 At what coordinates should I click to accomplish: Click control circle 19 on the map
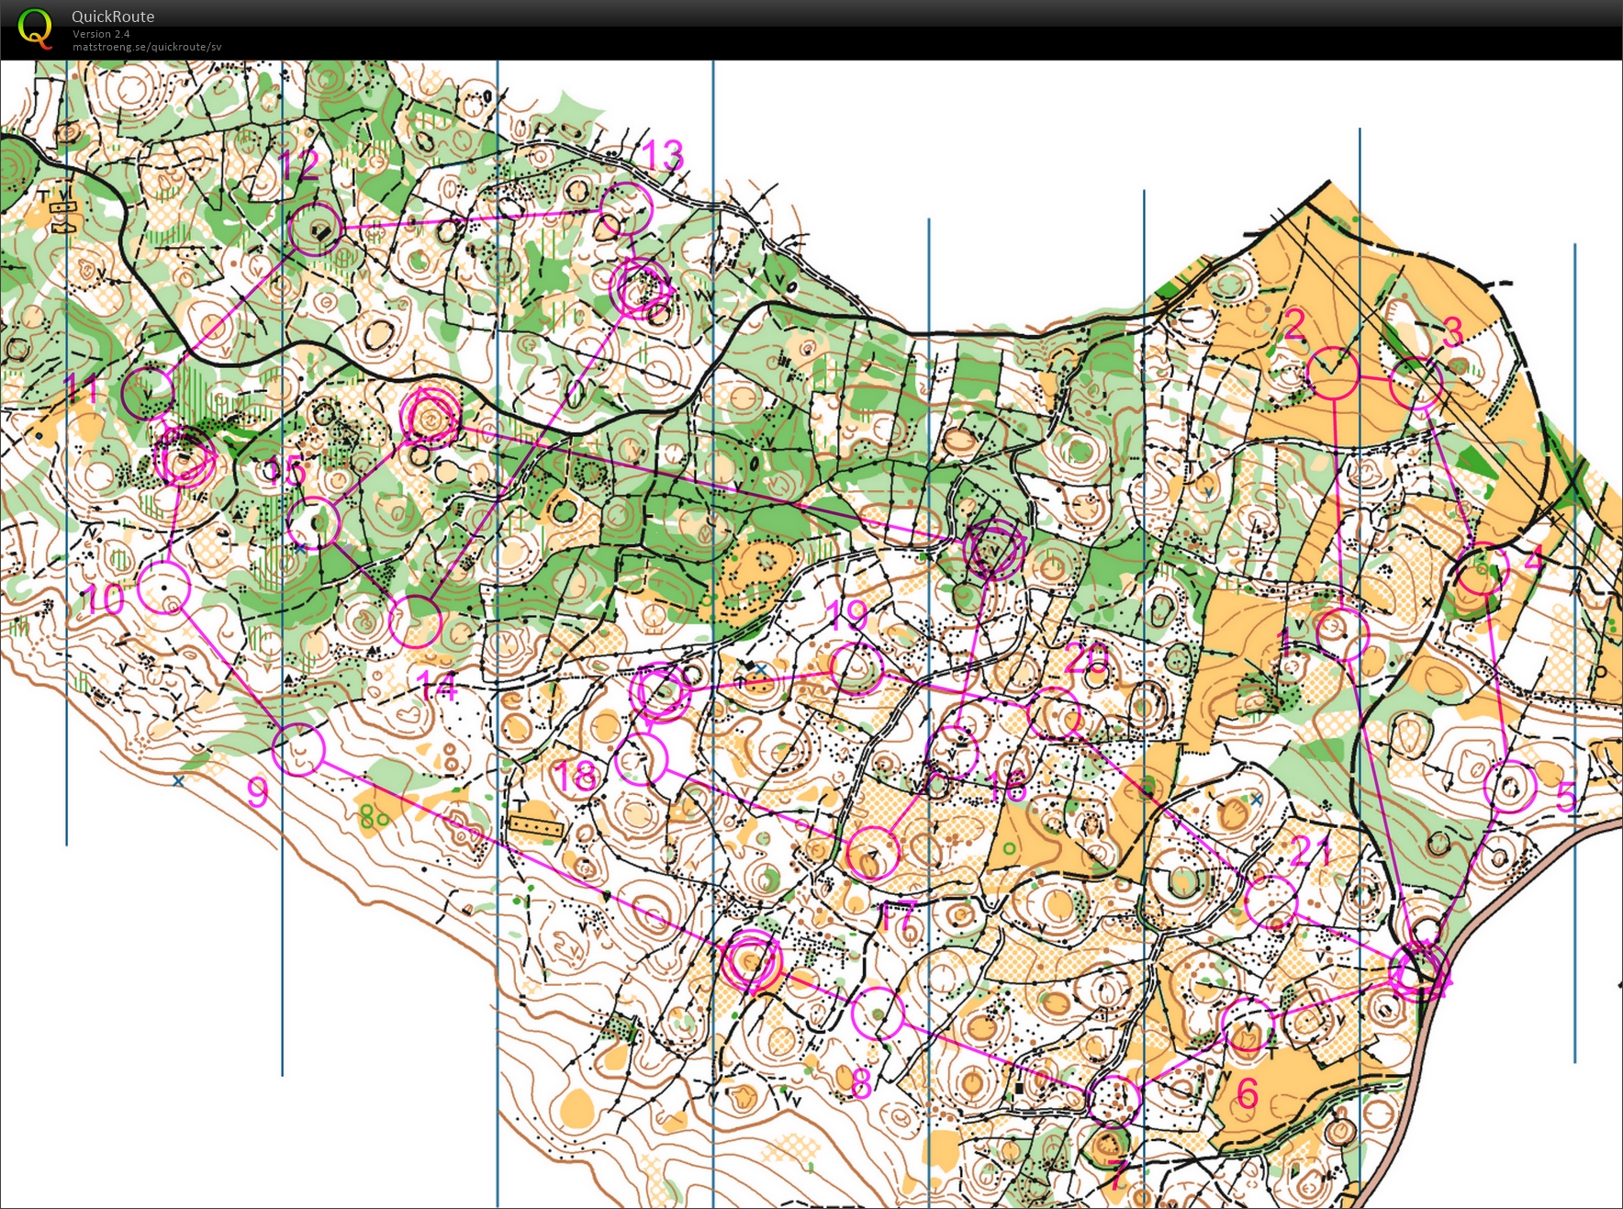[856, 668]
